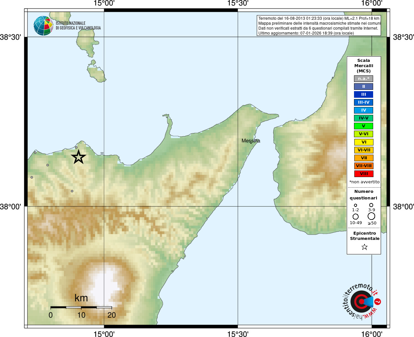Click the INGV globe logo

click(x=44, y=26)
